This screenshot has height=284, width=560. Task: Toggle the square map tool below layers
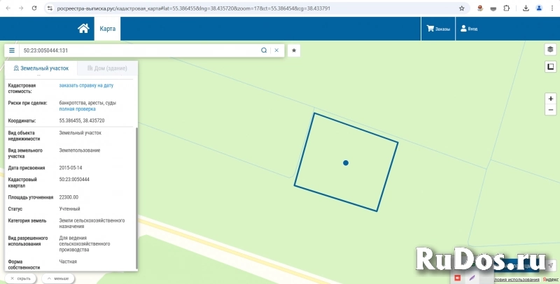coord(550,67)
